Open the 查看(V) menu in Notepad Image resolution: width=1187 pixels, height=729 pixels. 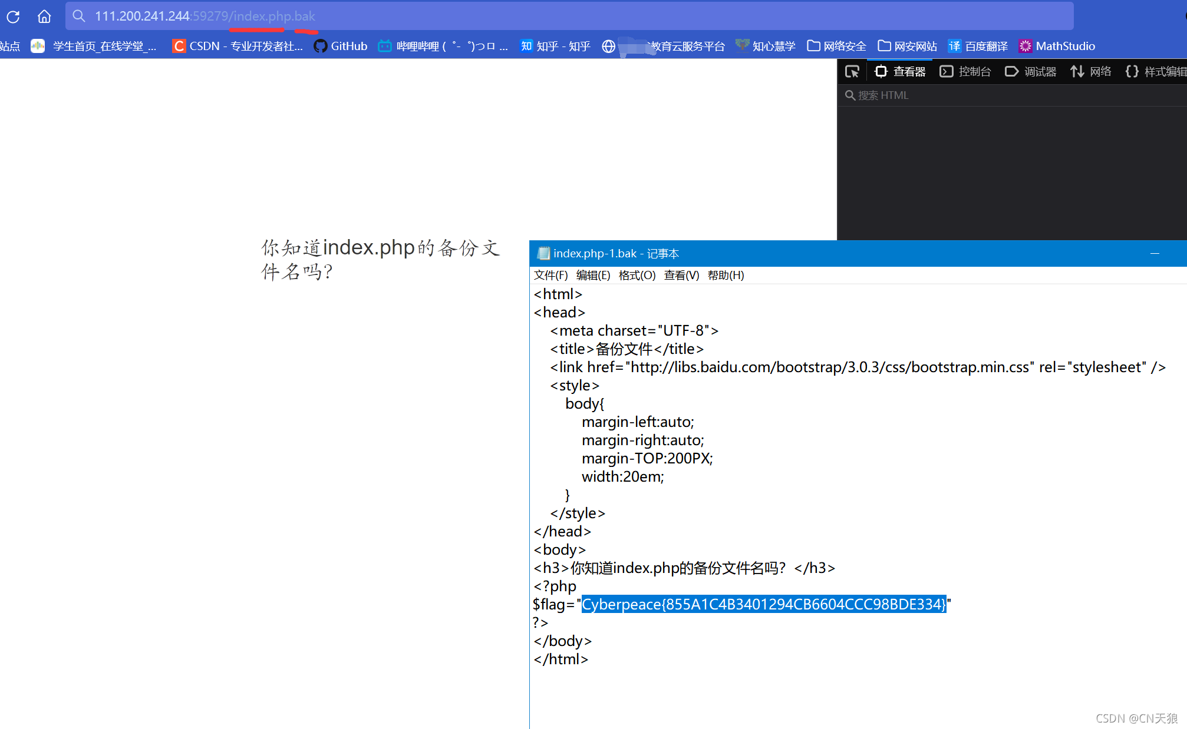(681, 275)
